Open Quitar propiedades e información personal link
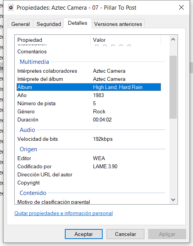The height and width of the screenshot is (246, 193). [63, 214]
